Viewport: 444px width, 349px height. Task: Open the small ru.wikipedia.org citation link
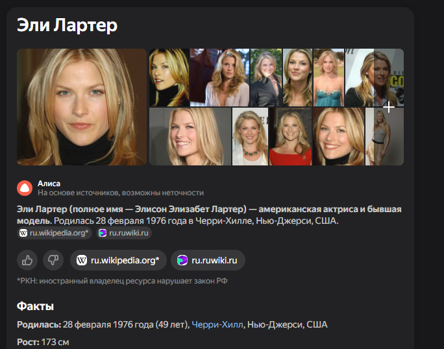click(x=55, y=233)
